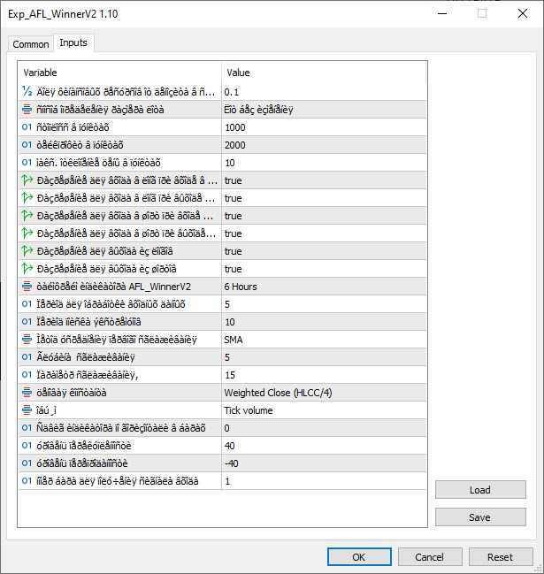
Task: Click the integer icon beside the 1000 value row
Action: (x=27, y=127)
